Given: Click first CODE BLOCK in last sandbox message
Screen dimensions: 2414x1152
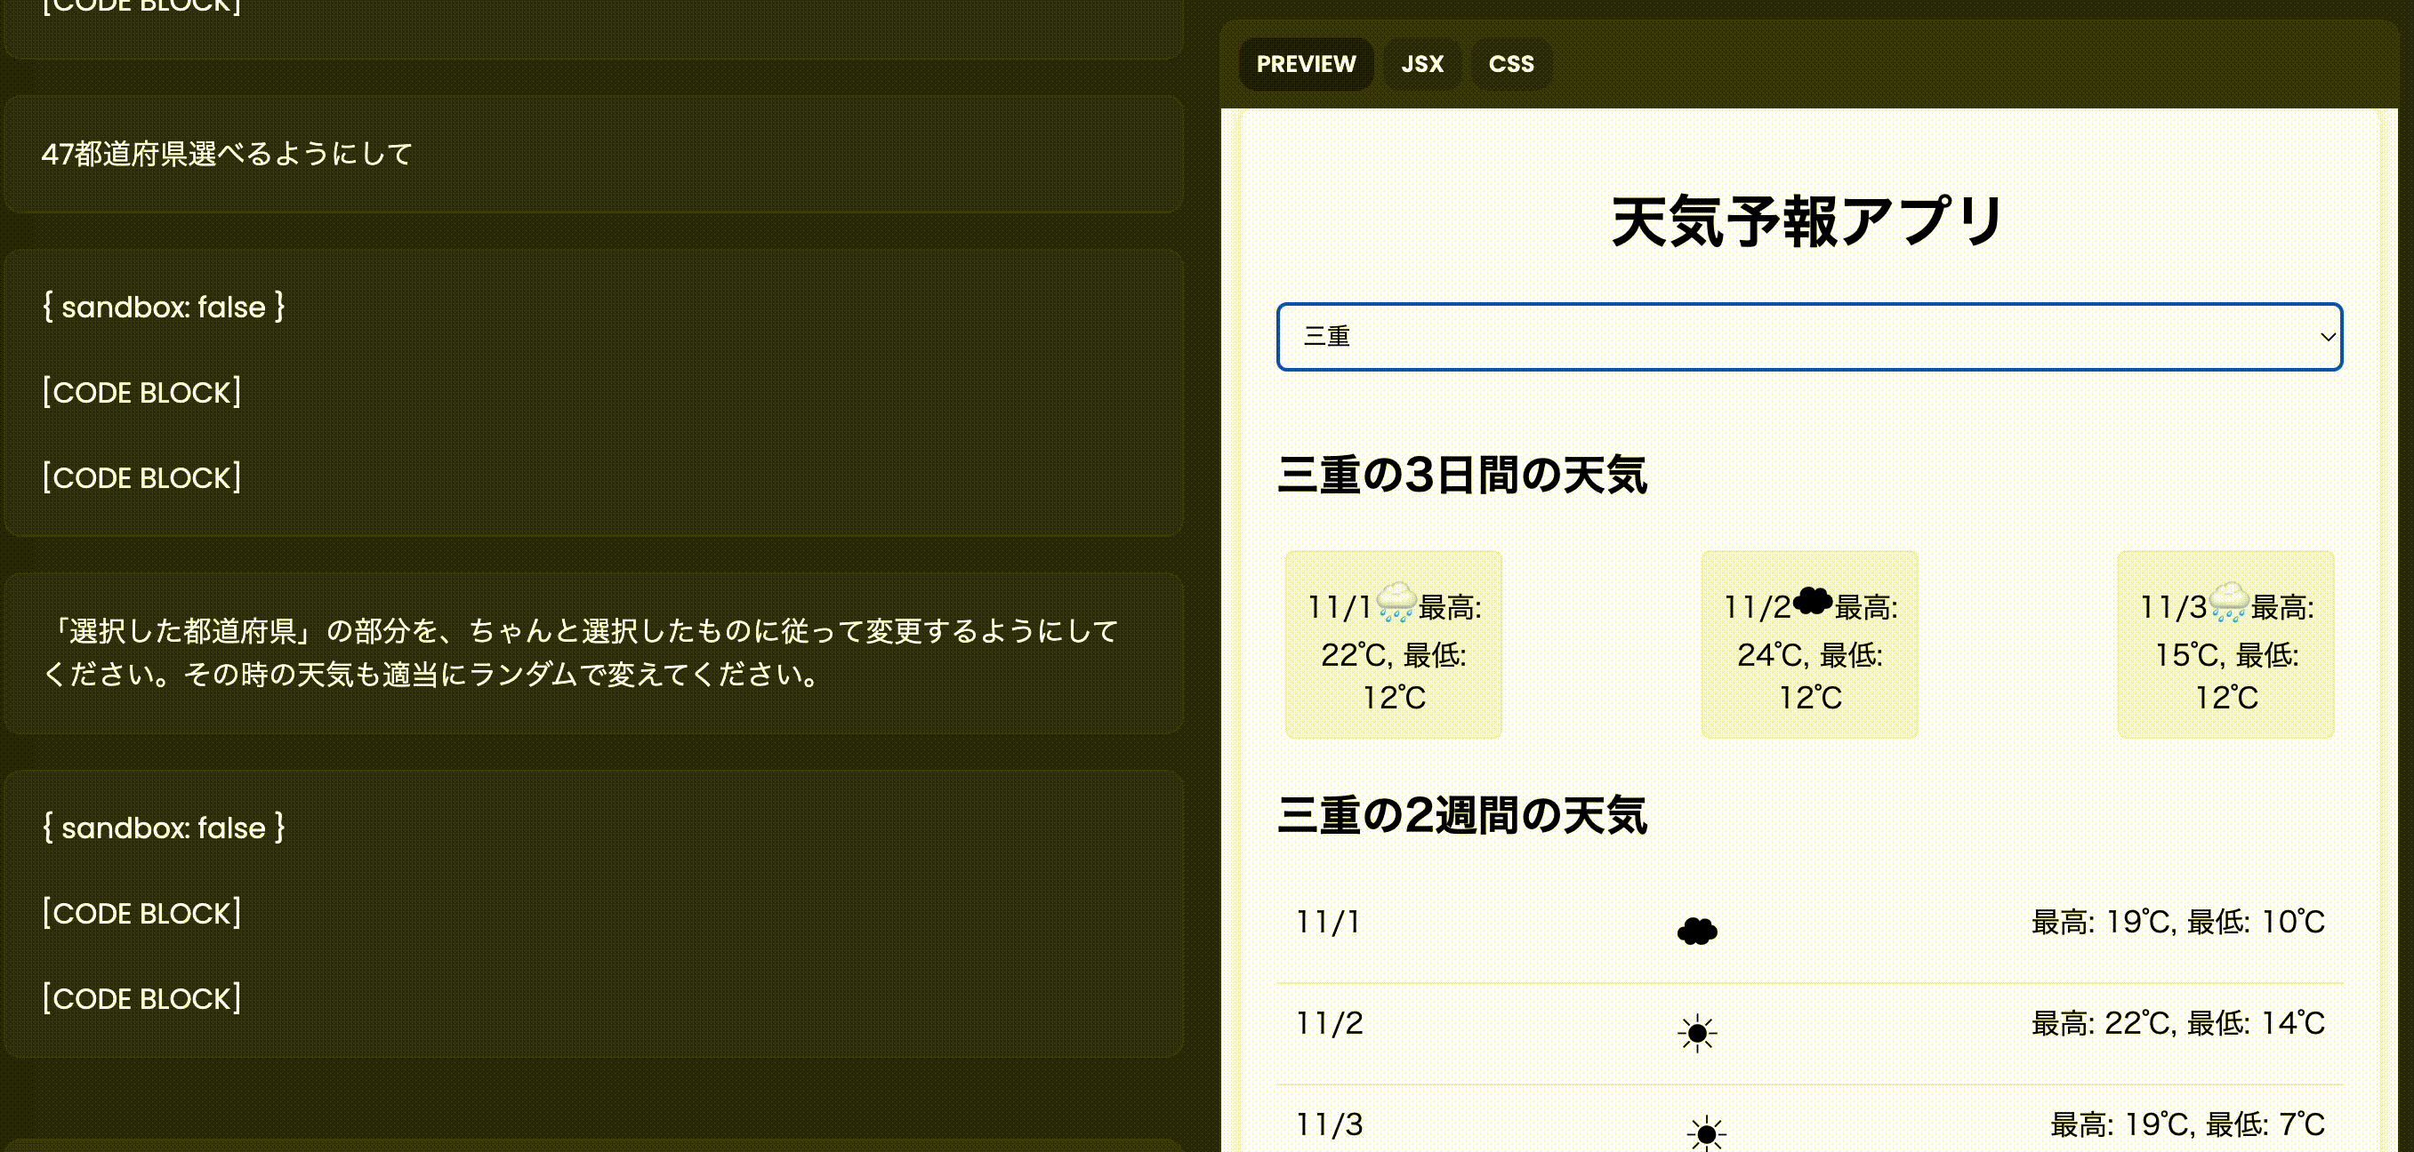Looking at the screenshot, I should pos(141,913).
